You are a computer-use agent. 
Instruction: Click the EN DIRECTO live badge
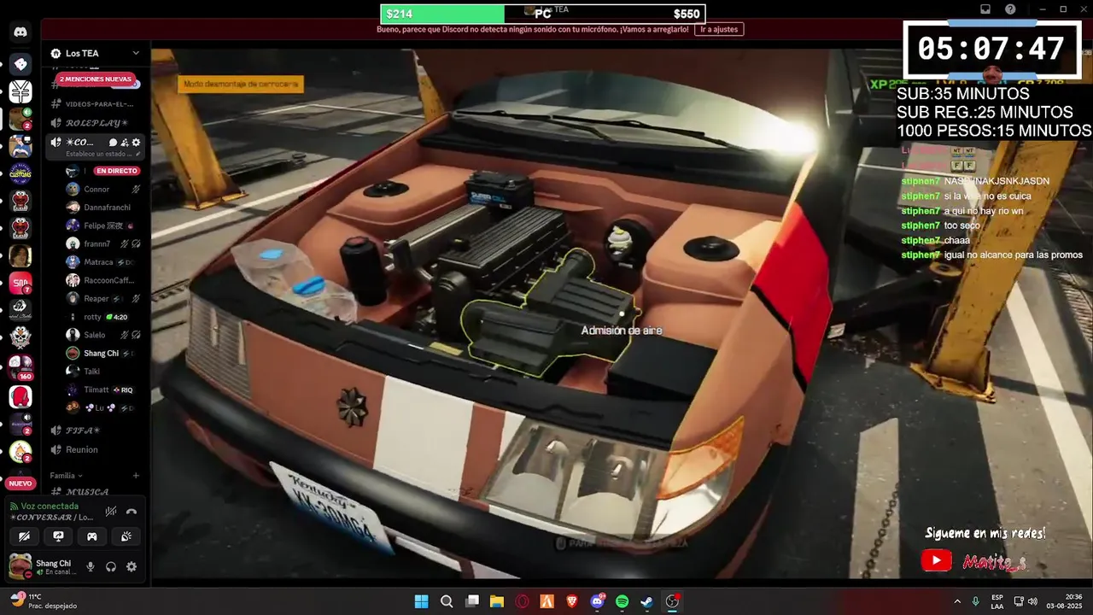(117, 171)
